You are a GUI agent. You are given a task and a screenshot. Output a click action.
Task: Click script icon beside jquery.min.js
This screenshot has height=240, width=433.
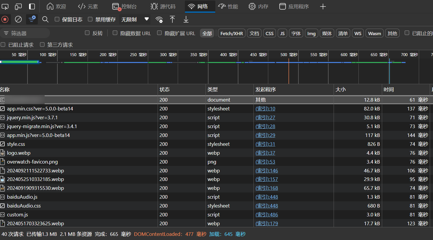(x=2, y=117)
